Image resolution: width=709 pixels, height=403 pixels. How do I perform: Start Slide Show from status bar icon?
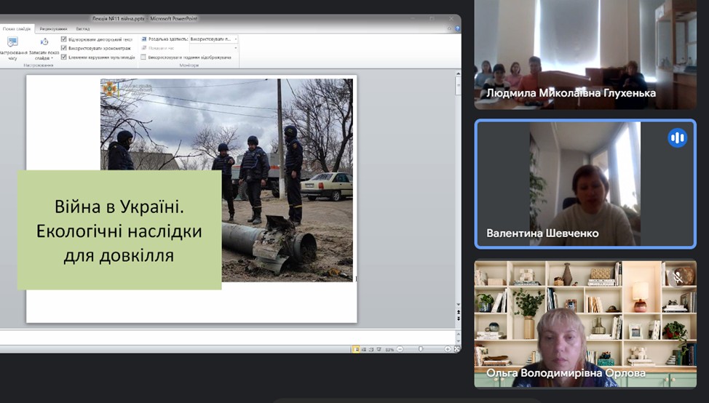pyautogui.click(x=378, y=349)
